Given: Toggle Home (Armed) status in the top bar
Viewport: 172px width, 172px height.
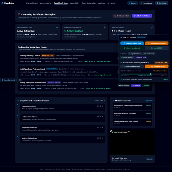Looking at the screenshot, I should click(x=146, y=3).
